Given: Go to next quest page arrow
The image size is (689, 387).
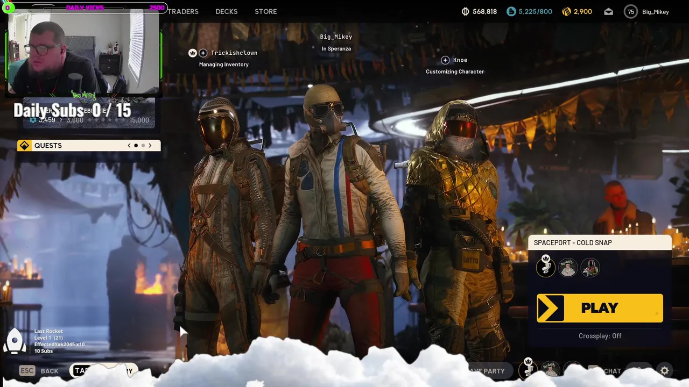Looking at the screenshot, I should click(x=150, y=145).
